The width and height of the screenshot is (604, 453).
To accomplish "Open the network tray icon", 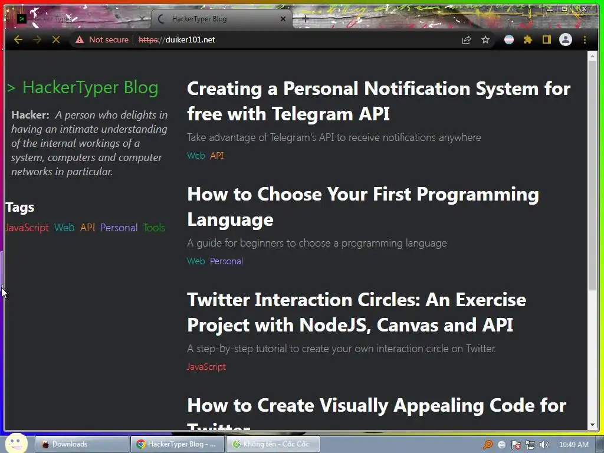I will (530, 445).
